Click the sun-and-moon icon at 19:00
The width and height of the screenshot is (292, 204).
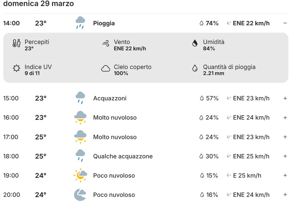[x=80, y=175]
